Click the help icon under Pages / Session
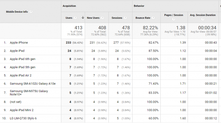 pos(173,20)
